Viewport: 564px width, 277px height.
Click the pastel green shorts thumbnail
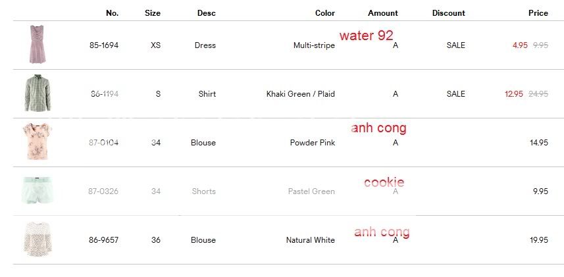click(38, 191)
